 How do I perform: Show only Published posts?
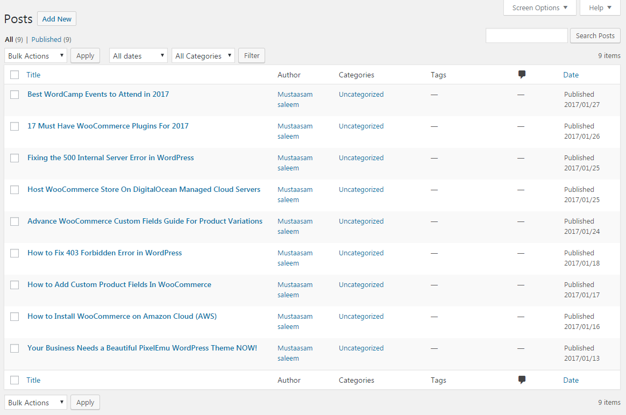point(46,39)
